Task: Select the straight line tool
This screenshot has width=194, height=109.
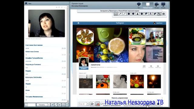Action: (124, 14)
